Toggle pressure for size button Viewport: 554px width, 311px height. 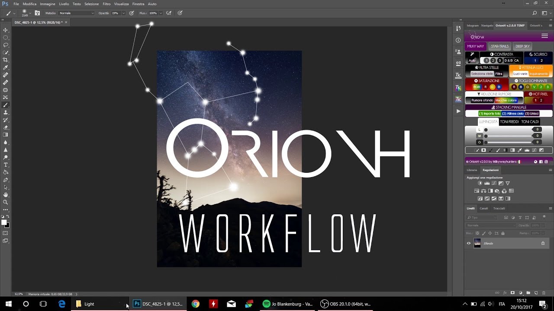[180, 13]
